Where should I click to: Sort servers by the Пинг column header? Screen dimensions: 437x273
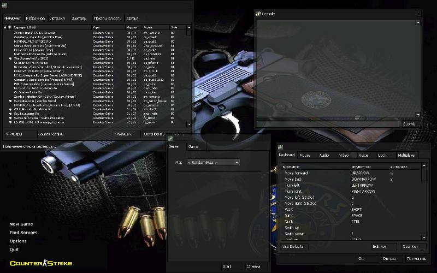178,27
